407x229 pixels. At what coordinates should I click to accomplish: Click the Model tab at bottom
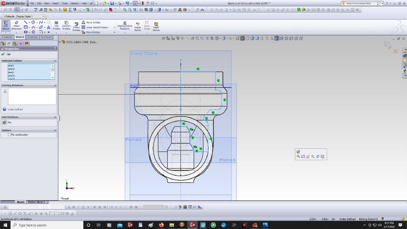[21, 202]
